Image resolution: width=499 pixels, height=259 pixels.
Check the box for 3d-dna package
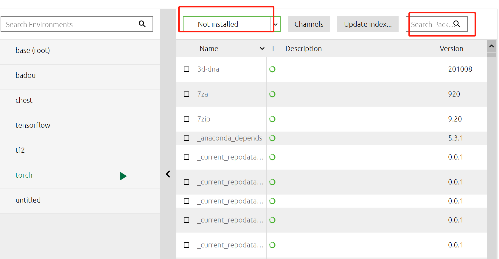pos(186,69)
